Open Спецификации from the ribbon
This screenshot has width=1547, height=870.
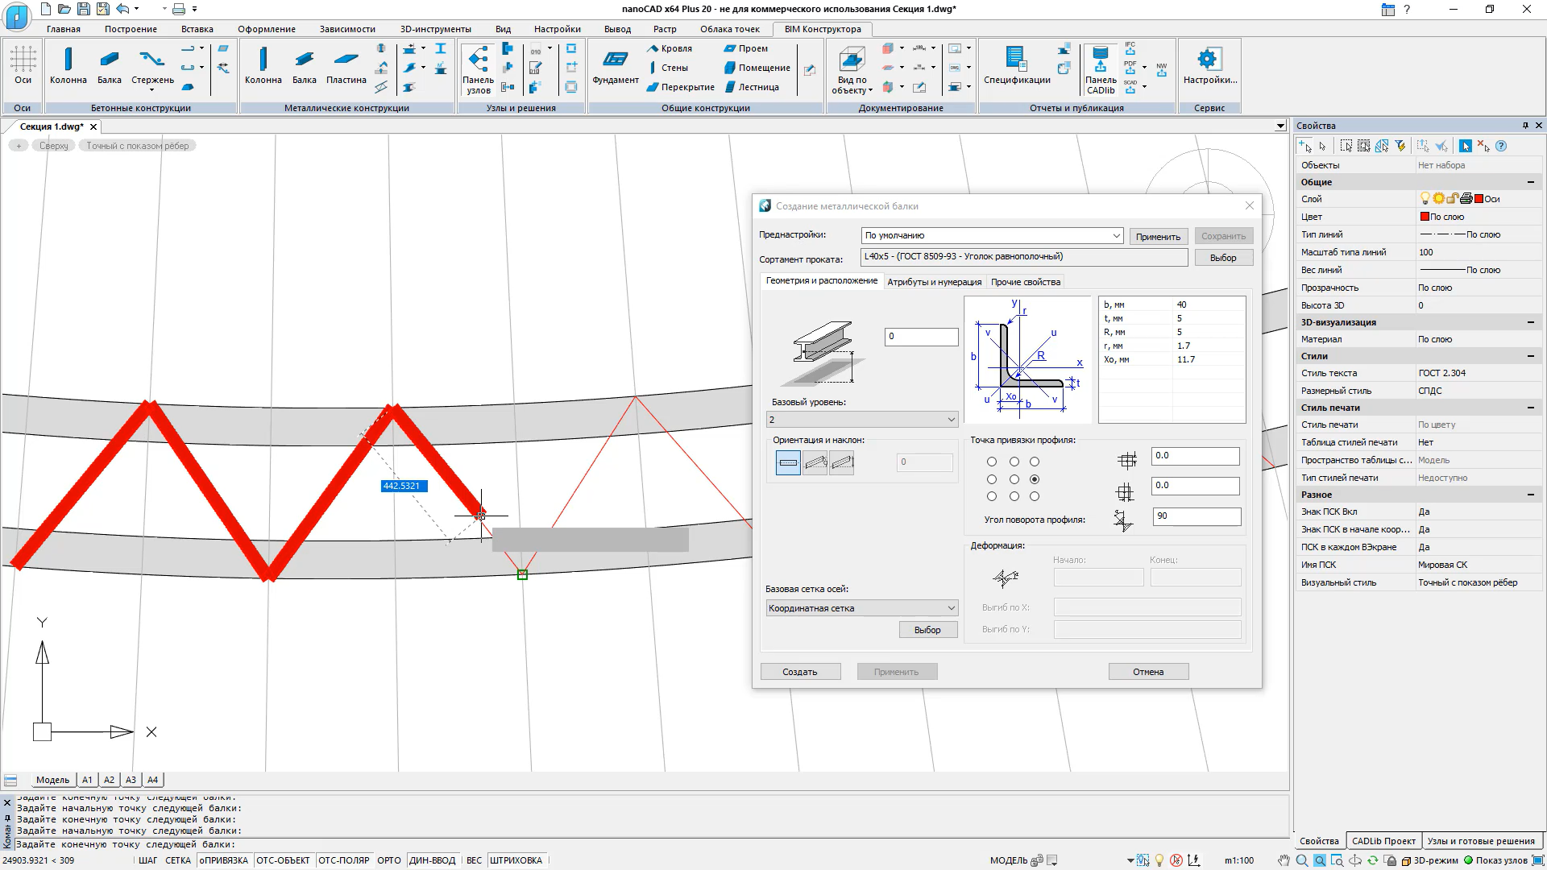pyautogui.click(x=1016, y=60)
